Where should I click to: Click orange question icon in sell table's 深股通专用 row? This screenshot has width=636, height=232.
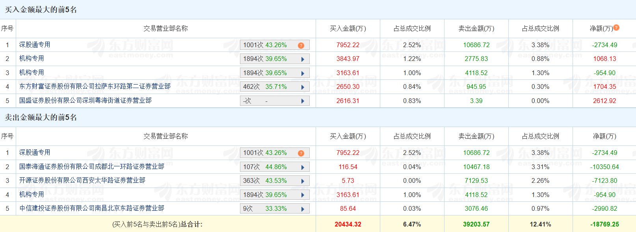pos(301,153)
